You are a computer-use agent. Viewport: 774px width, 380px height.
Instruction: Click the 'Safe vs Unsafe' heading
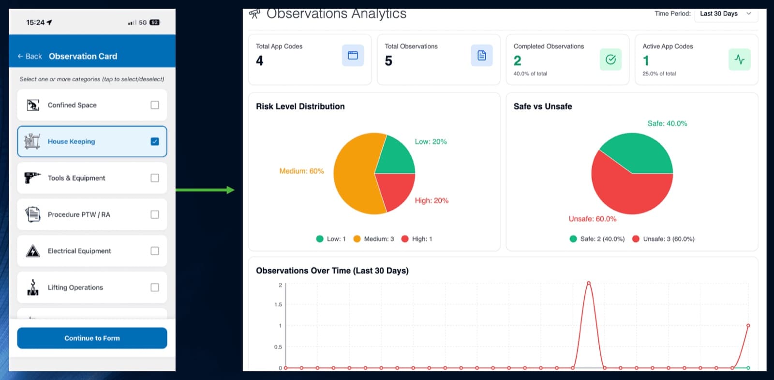click(543, 106)
